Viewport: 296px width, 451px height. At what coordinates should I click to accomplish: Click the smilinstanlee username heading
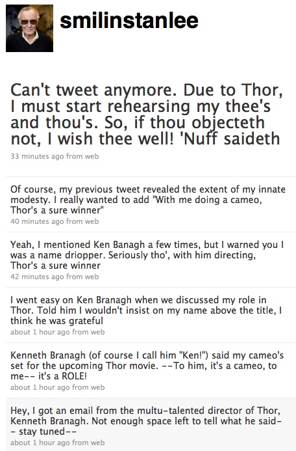tap(129, 21)
